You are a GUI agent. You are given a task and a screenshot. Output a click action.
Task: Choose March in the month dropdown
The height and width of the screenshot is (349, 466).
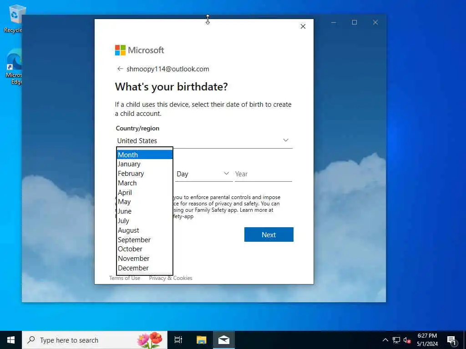coord(144,183)
